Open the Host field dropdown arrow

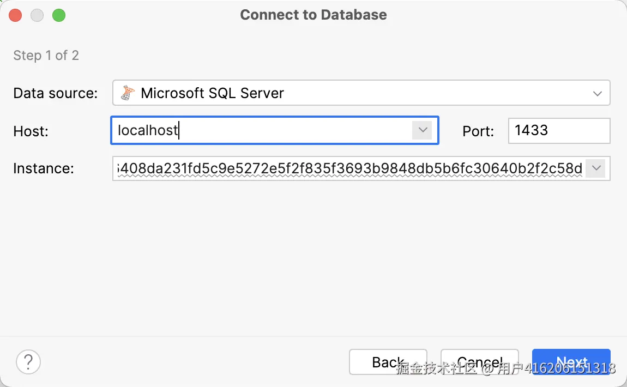[422, 130]
